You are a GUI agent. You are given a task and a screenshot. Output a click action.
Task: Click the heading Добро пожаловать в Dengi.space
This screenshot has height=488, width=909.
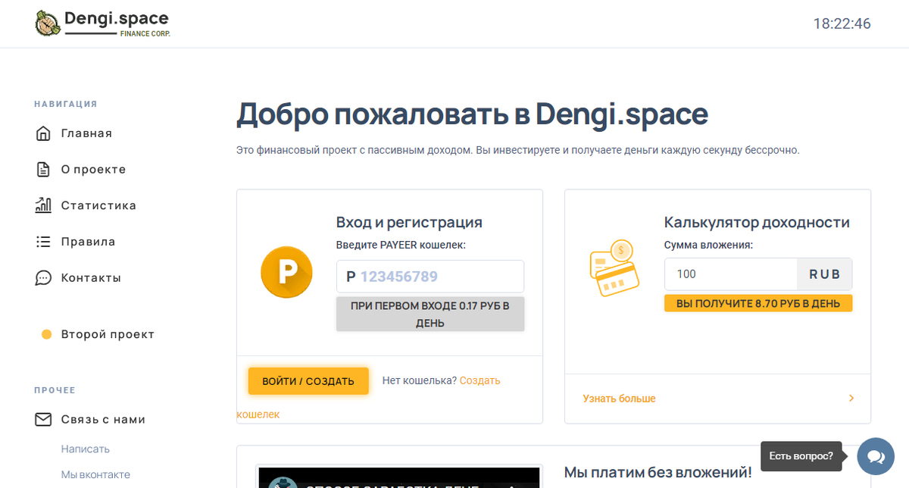[473, 114]
